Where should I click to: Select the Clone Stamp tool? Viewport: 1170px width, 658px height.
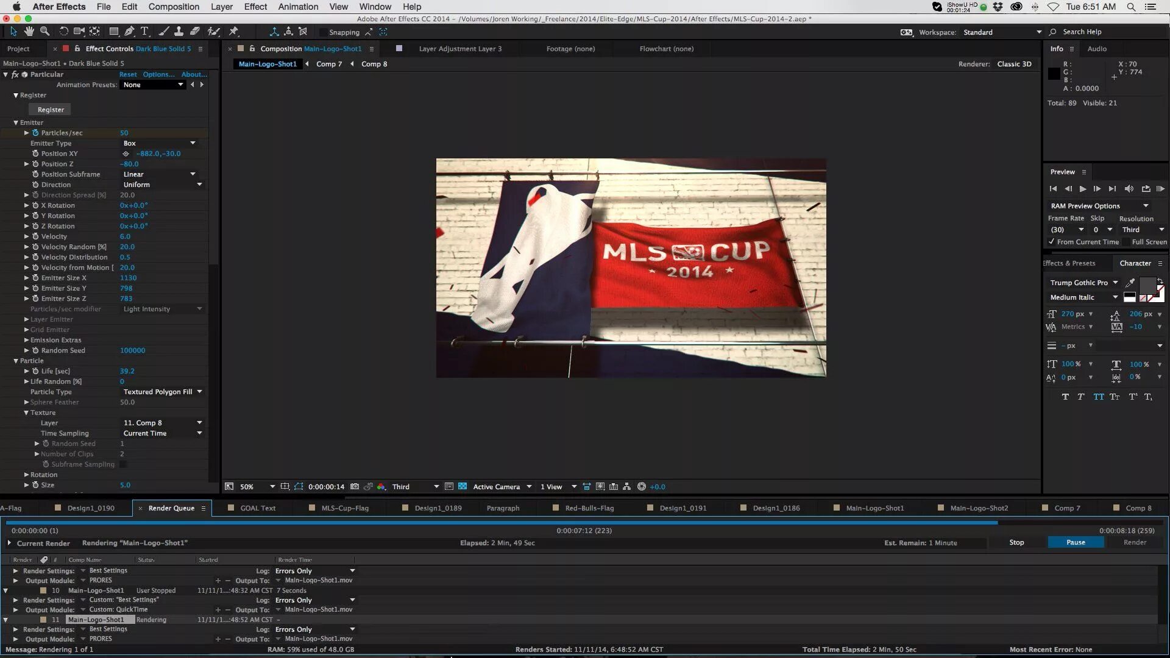[179, 32]
